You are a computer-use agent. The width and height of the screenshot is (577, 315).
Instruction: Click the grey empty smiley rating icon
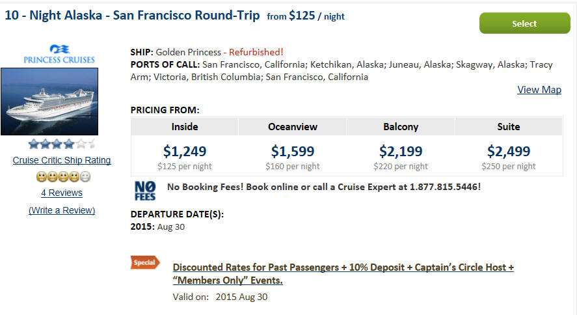[x=85, y=177]
